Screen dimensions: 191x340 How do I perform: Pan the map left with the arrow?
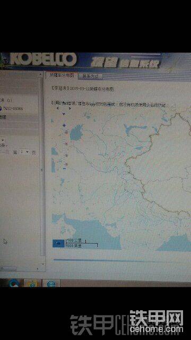click(57, 108)
